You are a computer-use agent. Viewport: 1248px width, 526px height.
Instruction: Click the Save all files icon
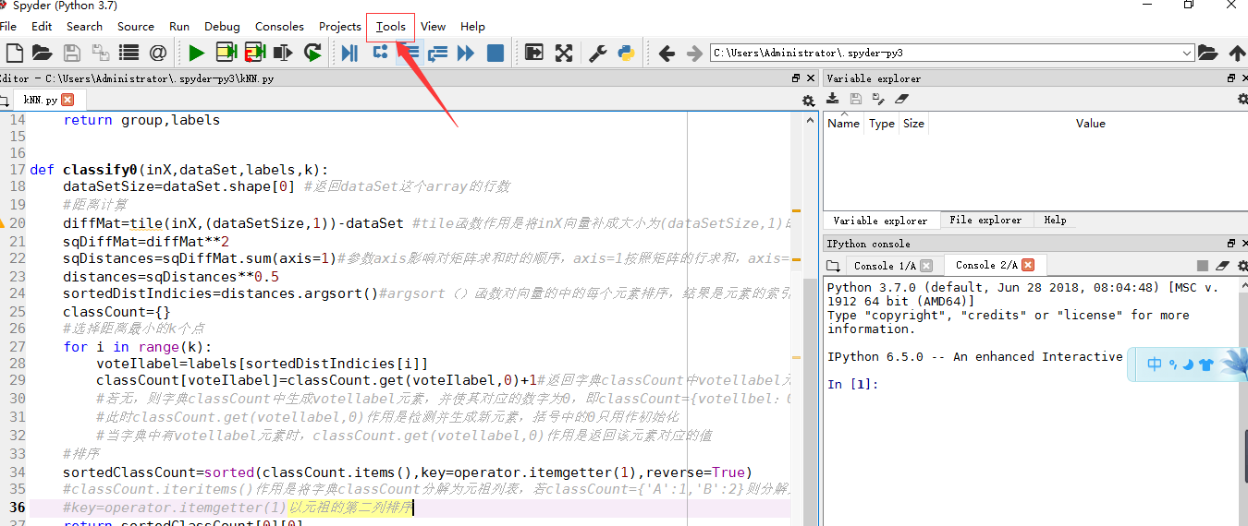[x=100, y=53]
